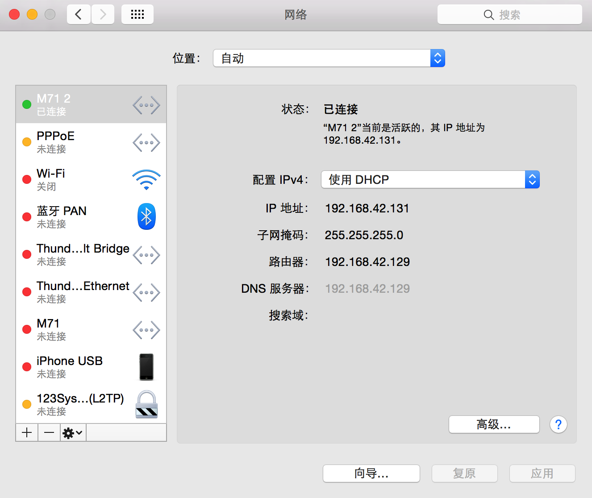Click the Bluetooth icon
This screenshot has height=498, width=592.
pos(146,216)
